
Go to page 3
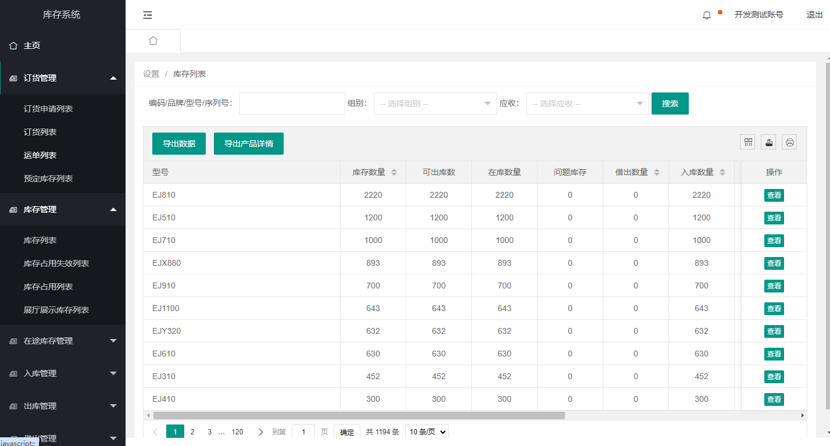coord(209,432)
